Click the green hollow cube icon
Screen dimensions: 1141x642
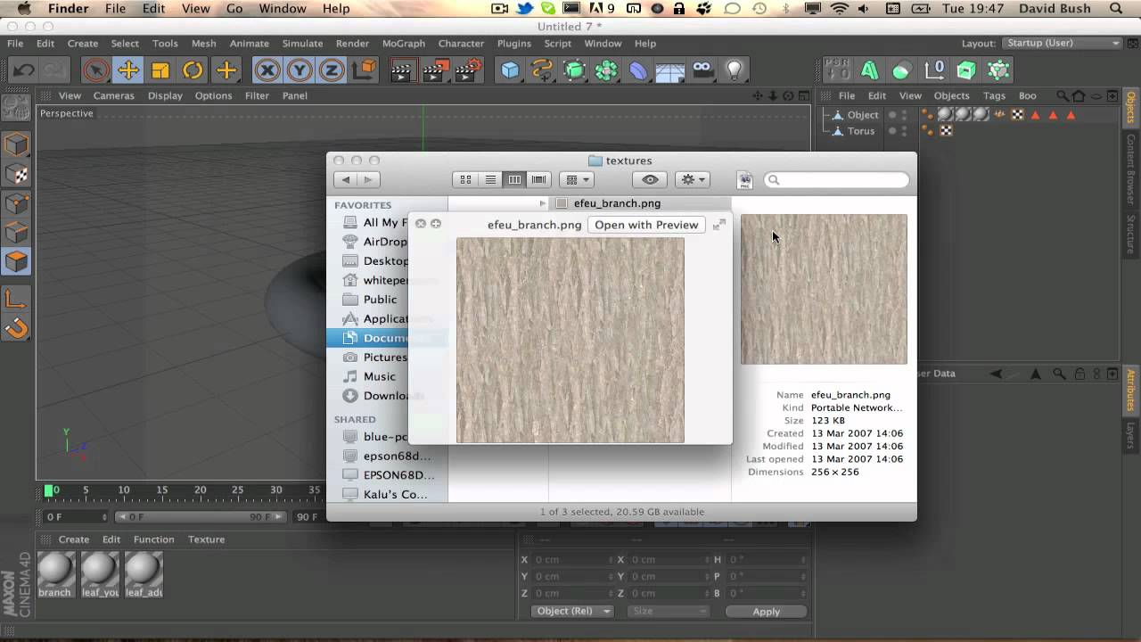(966, 70)
